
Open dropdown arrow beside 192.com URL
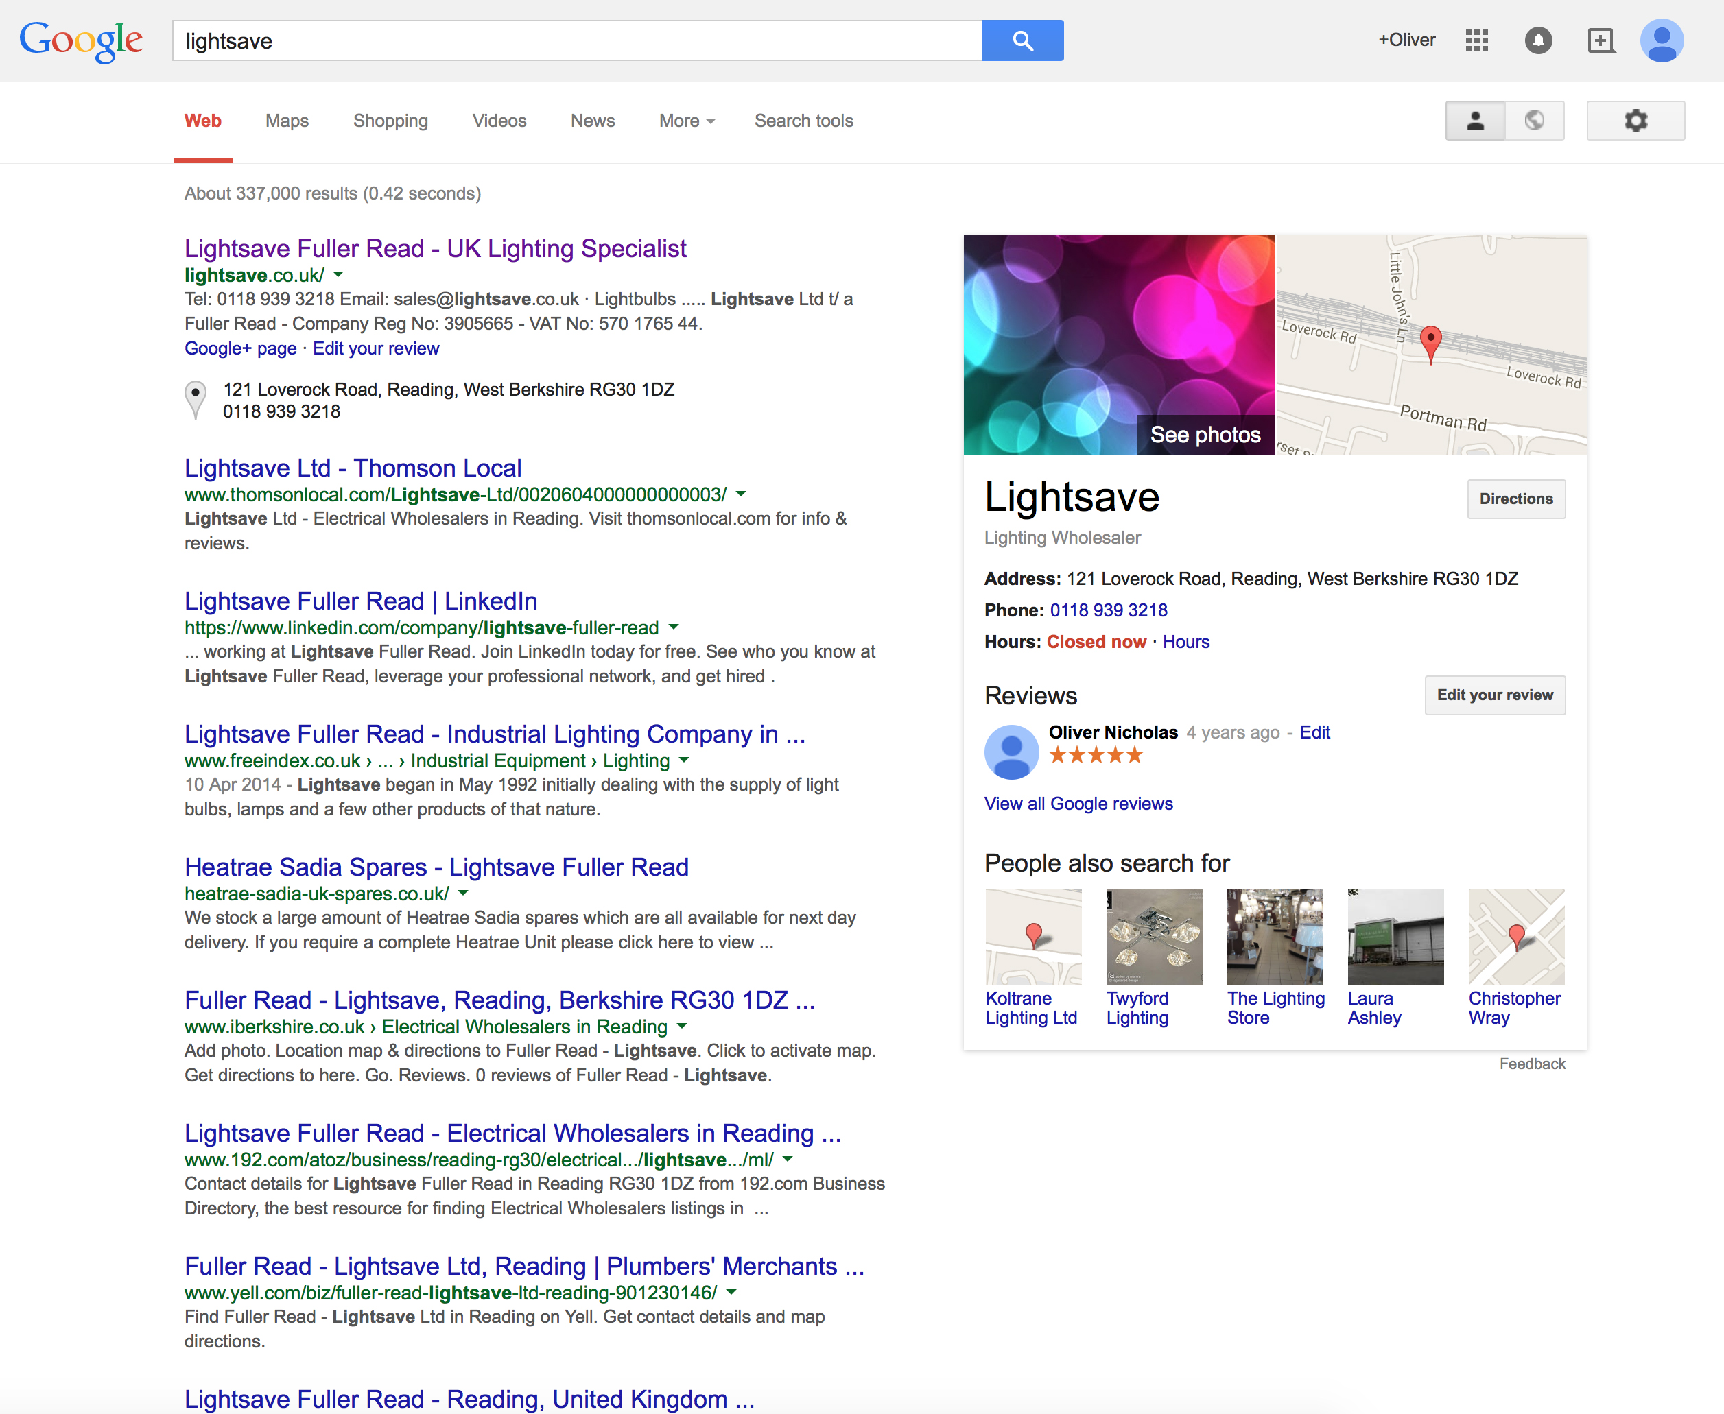pyautogui.click(x=787, y=1159)
